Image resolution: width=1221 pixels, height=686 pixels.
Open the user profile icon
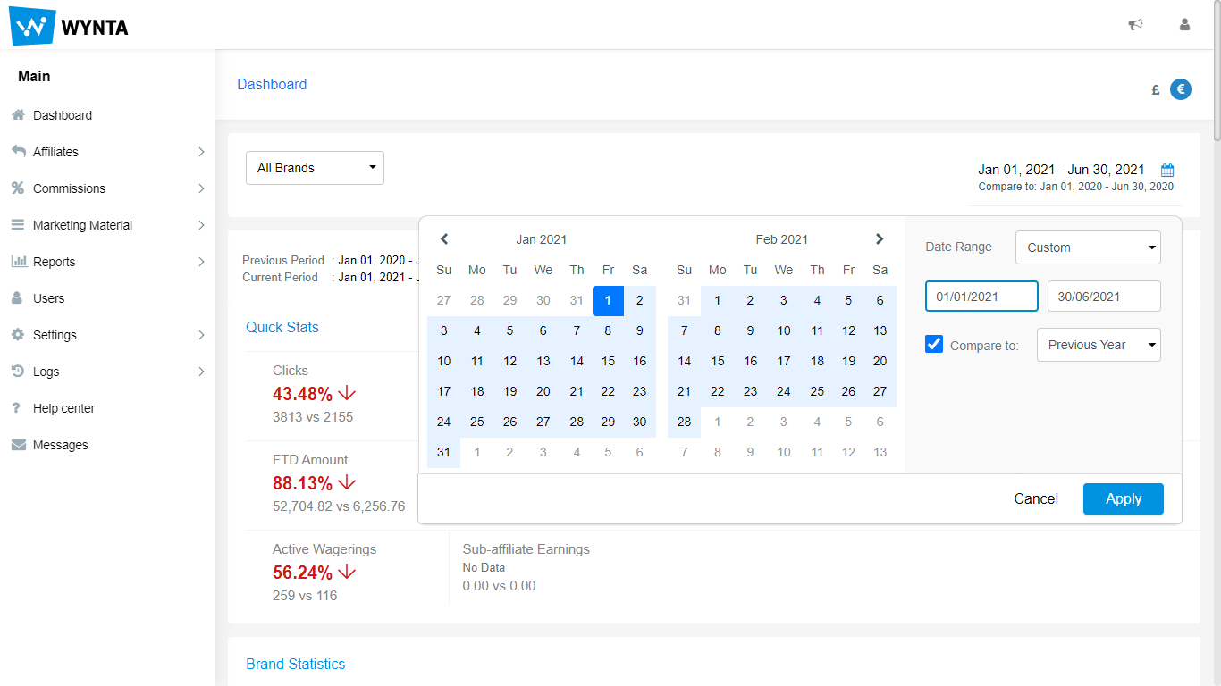click(1184, 25)
